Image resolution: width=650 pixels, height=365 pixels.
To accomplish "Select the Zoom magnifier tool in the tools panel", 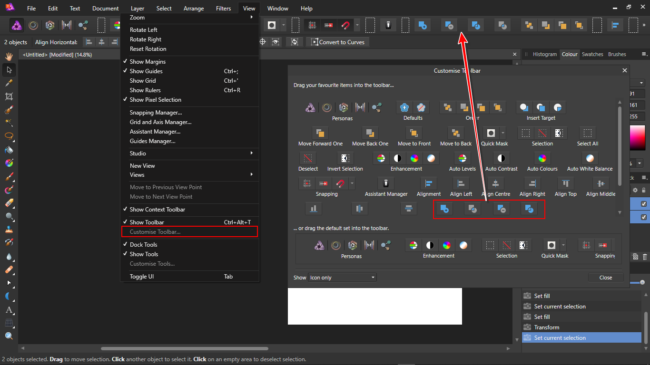I will pyautogui.click(x=9, y=336).
